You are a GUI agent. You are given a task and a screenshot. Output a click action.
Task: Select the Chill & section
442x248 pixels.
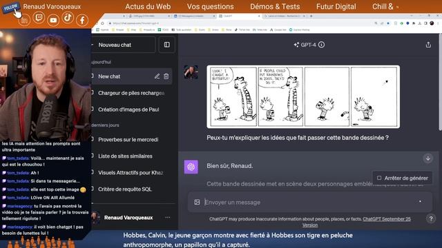383,6
